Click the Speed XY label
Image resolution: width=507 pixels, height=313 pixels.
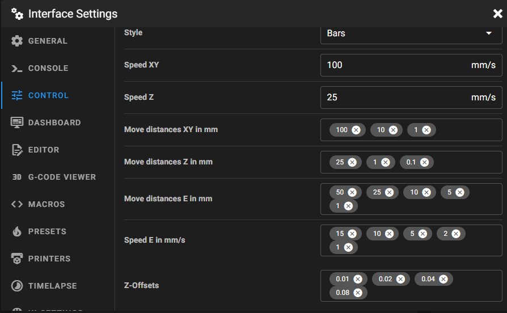pyautogui.click(x=141, y=65)
